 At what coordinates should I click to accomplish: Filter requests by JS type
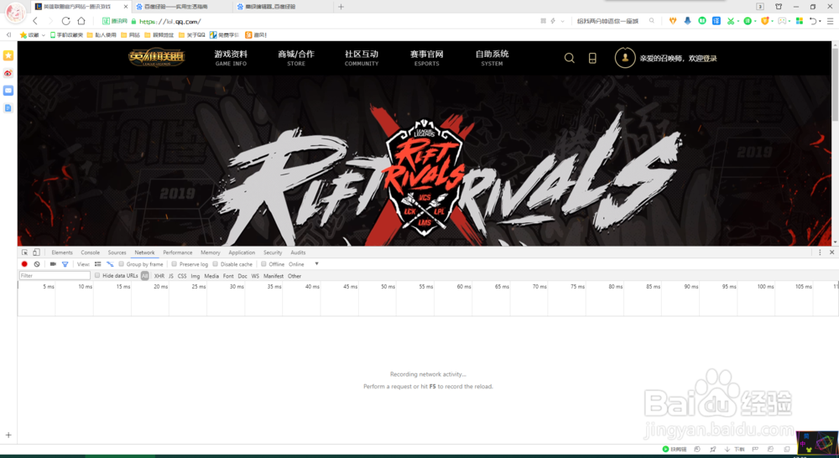click(170, 276)
